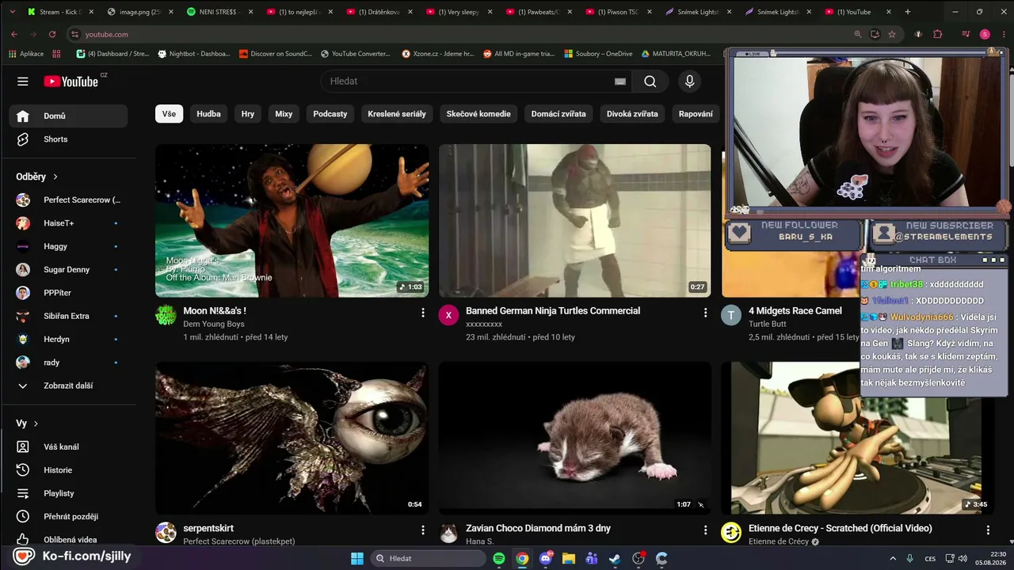
Task: Select the Podcasty filter chip
Action: pyautogui.click(x=330, y=114)
